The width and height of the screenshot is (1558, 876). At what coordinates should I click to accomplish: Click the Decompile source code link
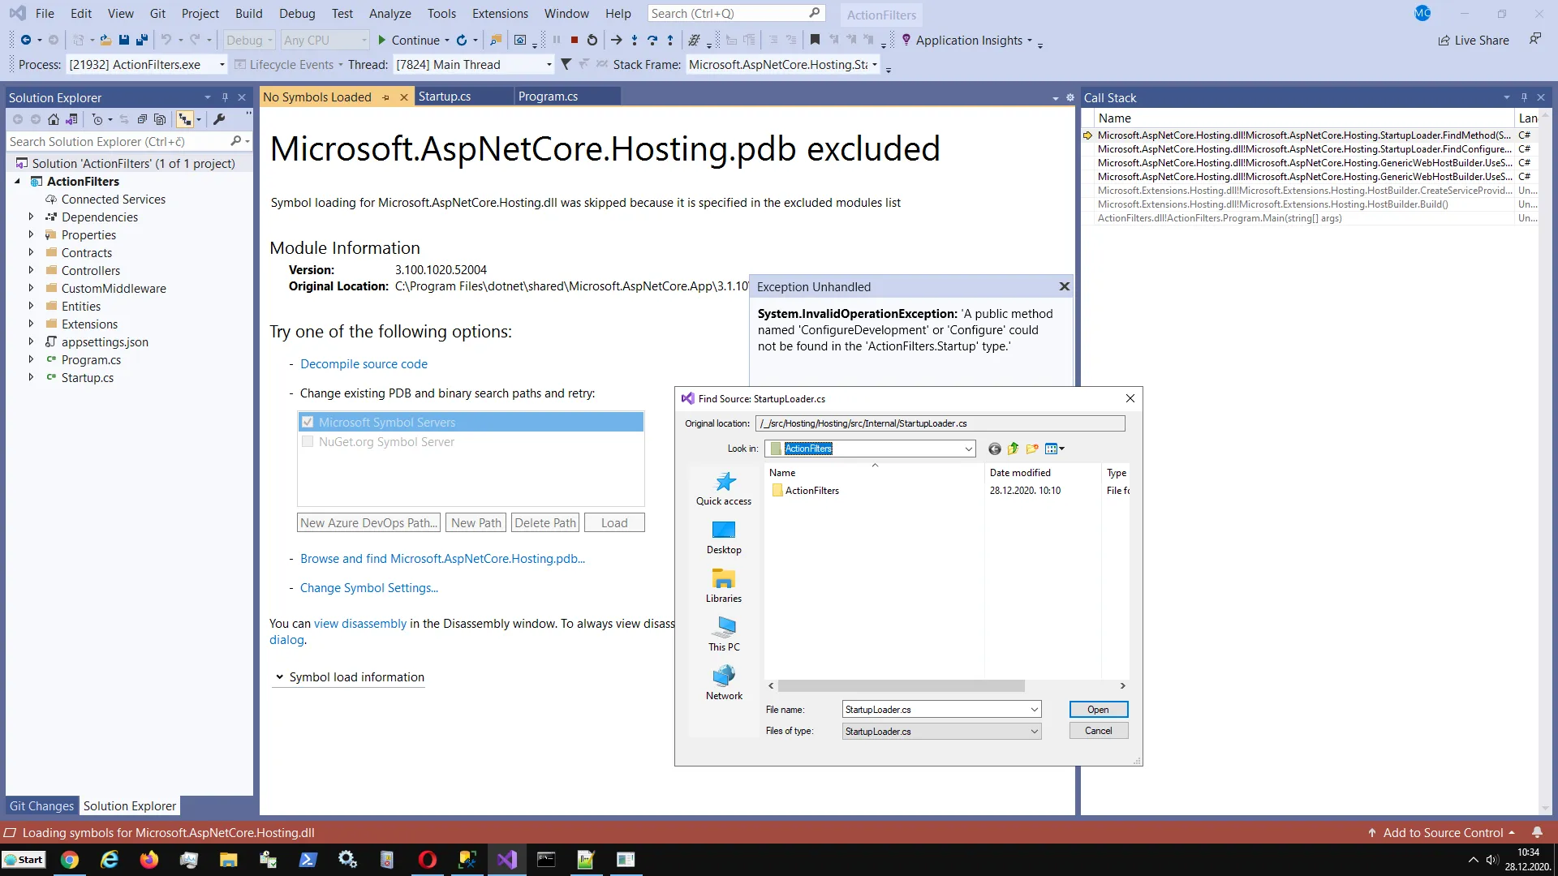(x=364, y=364)
